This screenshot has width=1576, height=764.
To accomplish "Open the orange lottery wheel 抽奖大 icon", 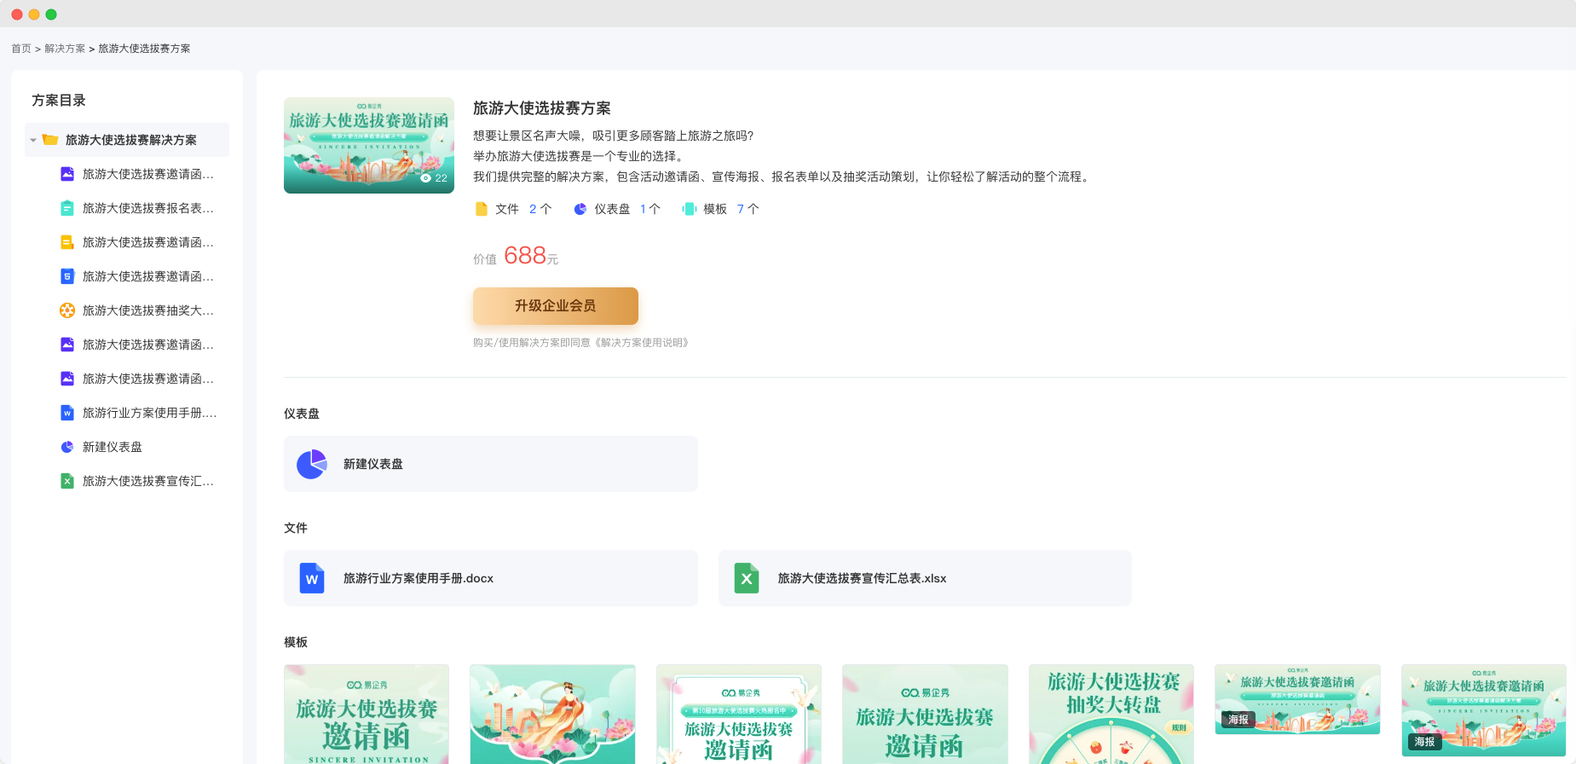I will [67, 310].
